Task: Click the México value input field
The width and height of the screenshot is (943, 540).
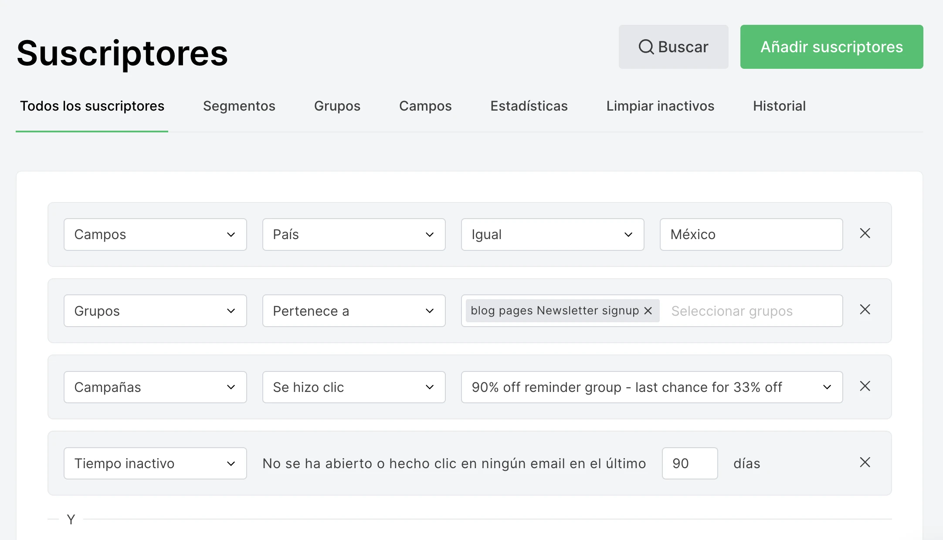Action: click(x=751, y=234)
